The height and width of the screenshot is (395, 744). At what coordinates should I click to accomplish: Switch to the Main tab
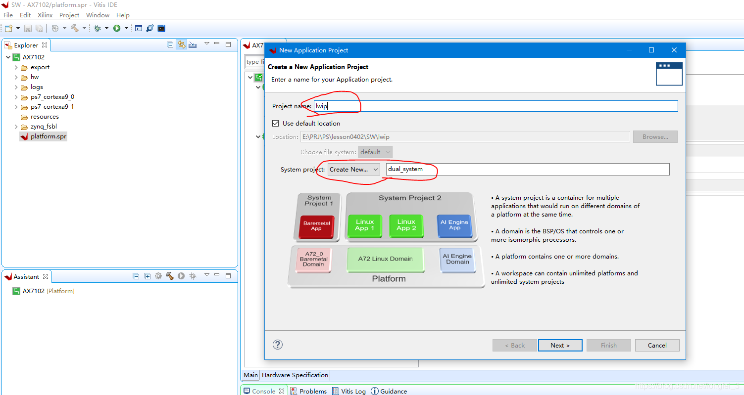250,375
